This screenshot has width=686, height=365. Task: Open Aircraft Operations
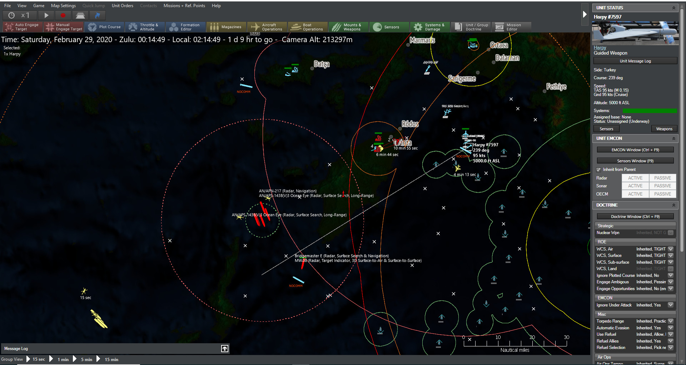267,27
